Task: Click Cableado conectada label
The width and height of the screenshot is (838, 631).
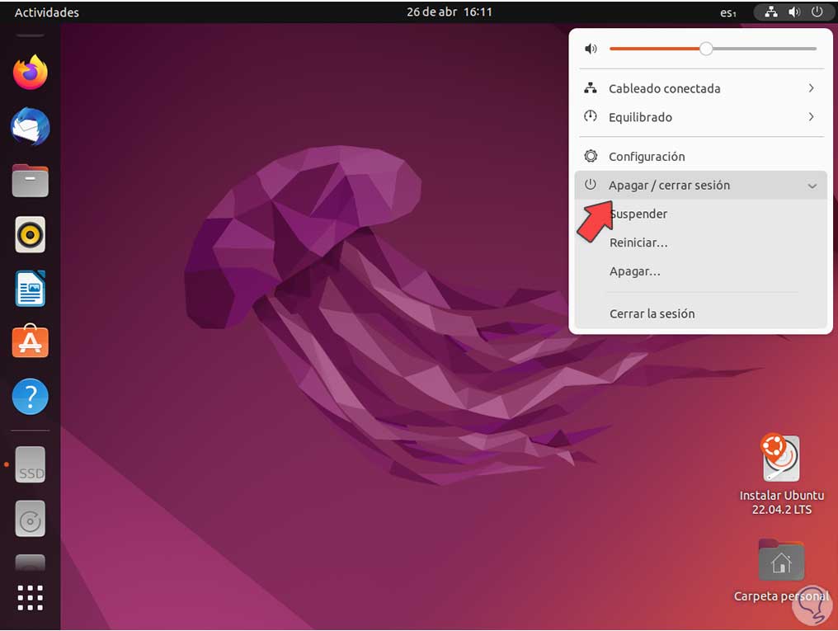Action: point(664,89)
